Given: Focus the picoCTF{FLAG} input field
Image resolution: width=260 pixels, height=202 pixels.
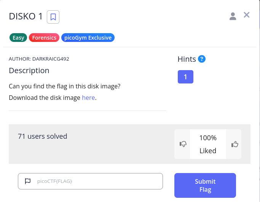Looking at the screenshot, I should (x=90, y=181).
